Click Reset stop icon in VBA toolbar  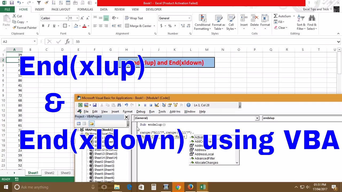click(x=151, y=105)
